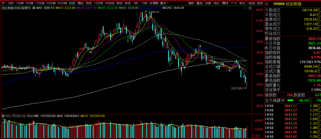Select the 15分钟 period

pyautogui.click(x=40, y=3)
